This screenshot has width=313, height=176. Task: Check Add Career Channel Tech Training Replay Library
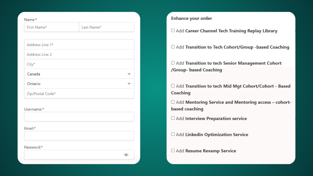(173, 31)
